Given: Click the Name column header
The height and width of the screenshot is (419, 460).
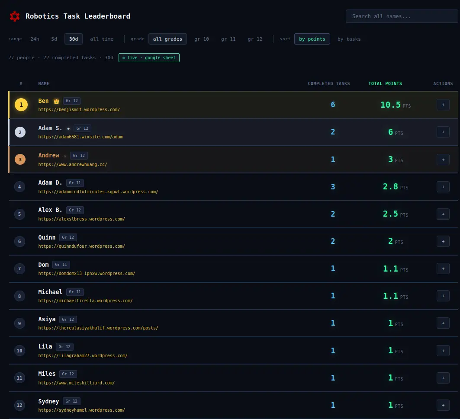Looking at the screenshot, I should click(44, 83).
